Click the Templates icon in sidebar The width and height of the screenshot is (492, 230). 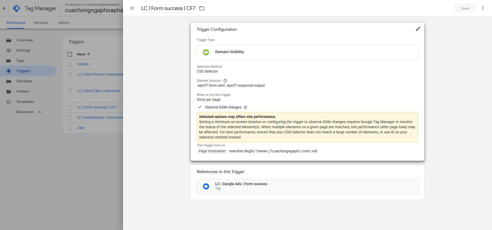tap(9, 102)
